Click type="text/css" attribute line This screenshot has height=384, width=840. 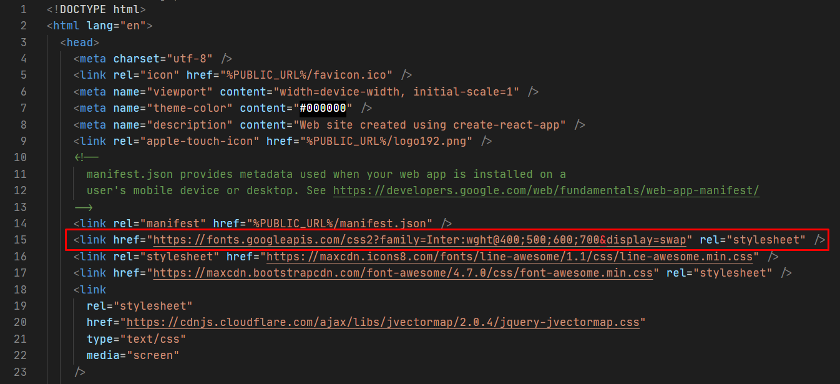click(136, 339)
